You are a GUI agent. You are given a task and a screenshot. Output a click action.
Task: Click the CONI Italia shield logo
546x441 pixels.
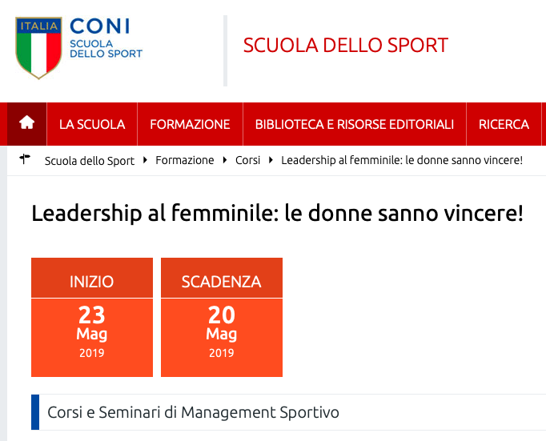(x=38, y=48)
